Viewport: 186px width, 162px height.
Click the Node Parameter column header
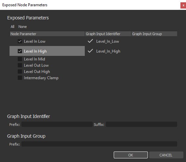(x=47, y=34)
